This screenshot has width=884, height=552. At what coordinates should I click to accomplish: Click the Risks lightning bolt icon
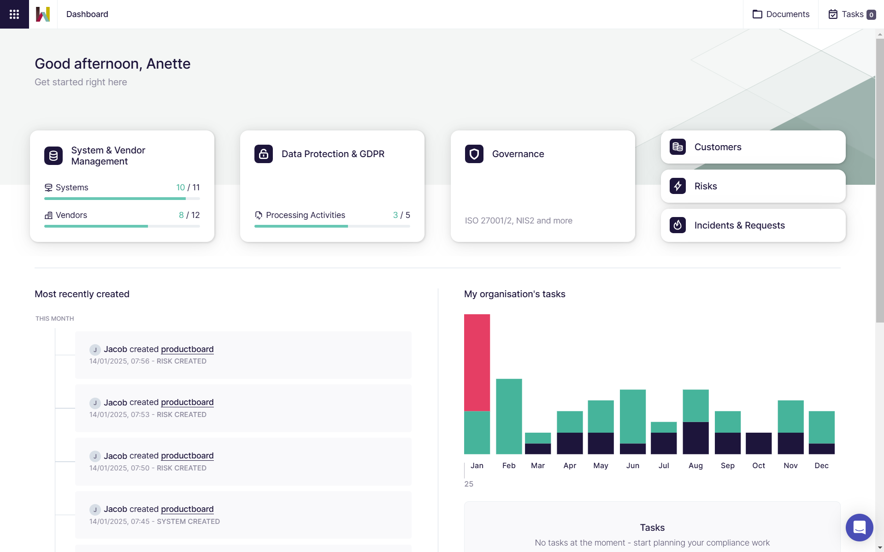tap(678, 186)
